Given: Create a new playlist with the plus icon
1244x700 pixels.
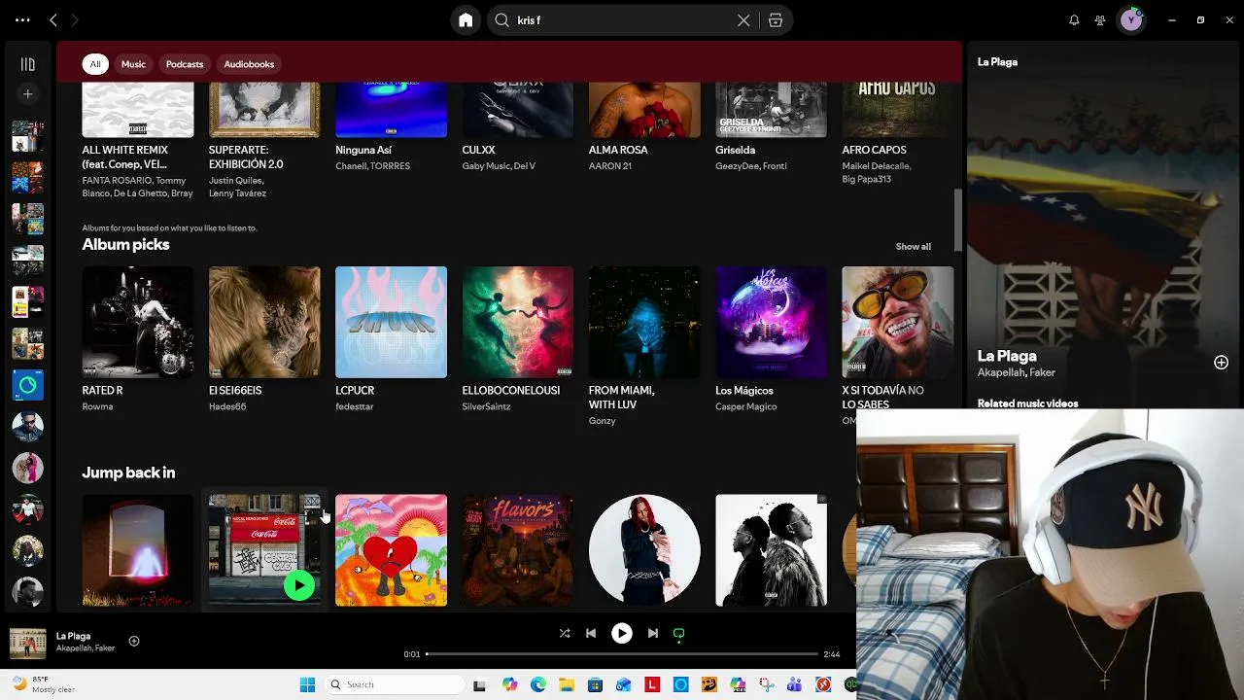Looking at the screenshot, I should coord(27,94).
